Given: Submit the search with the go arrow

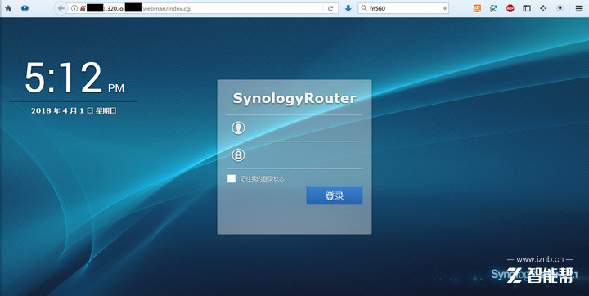Looking at the screenshot, I should click(444, 8).
